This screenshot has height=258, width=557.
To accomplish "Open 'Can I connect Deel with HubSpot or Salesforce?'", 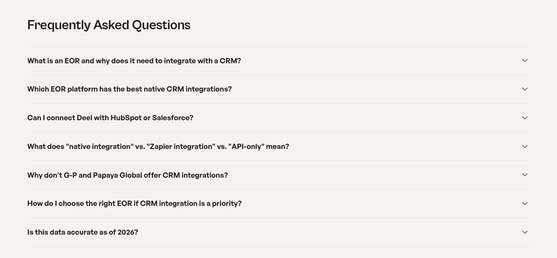I will click(110, 118).
